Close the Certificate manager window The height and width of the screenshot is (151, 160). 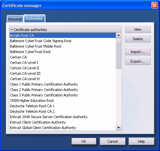tap(155, 5)
